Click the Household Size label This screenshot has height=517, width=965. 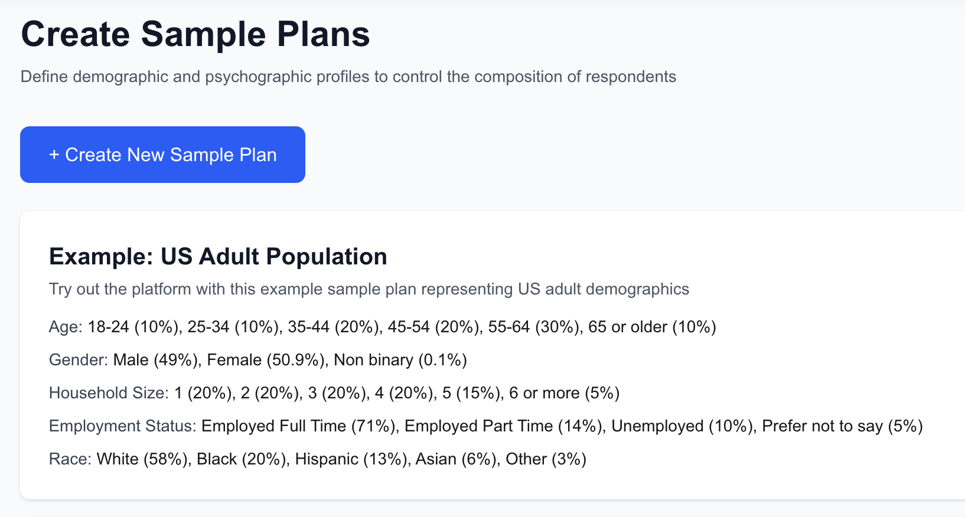109,393
